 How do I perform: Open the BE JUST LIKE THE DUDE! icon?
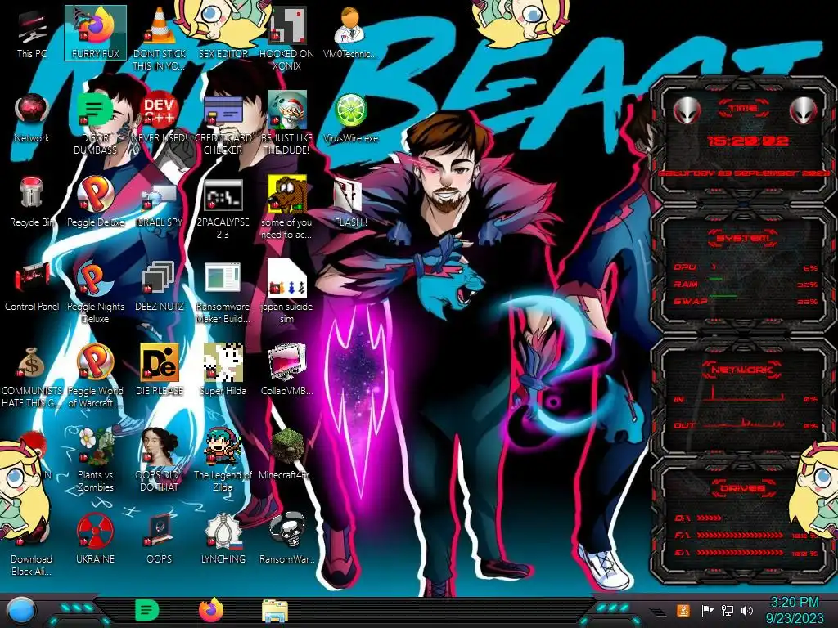point(286,123)
